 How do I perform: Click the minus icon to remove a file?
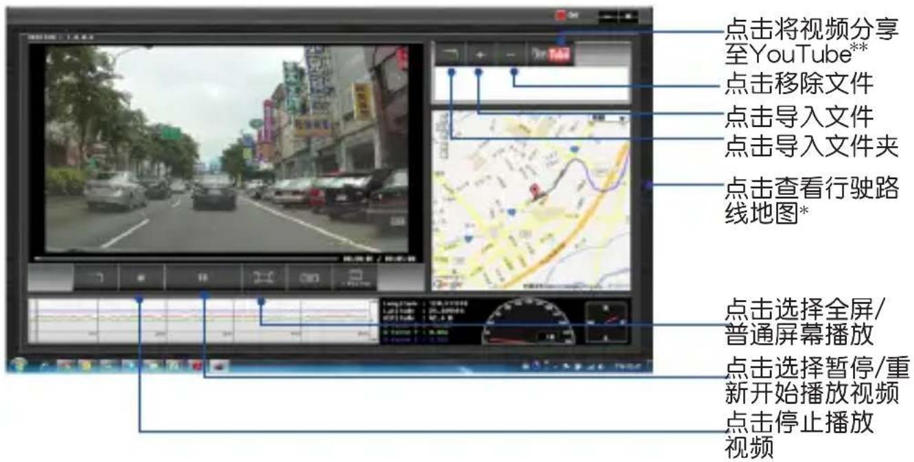coord(511,54)
